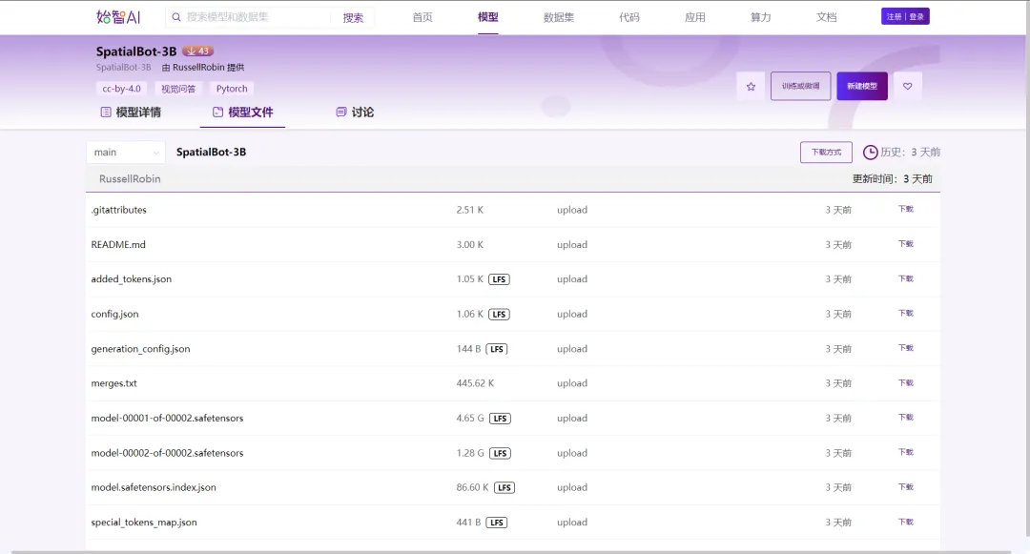Click LFS badge for model-00002-of-00002.safetensors
This screenshot has width=1030, height=554.
500,454
